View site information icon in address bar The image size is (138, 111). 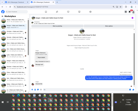[15, 7]
